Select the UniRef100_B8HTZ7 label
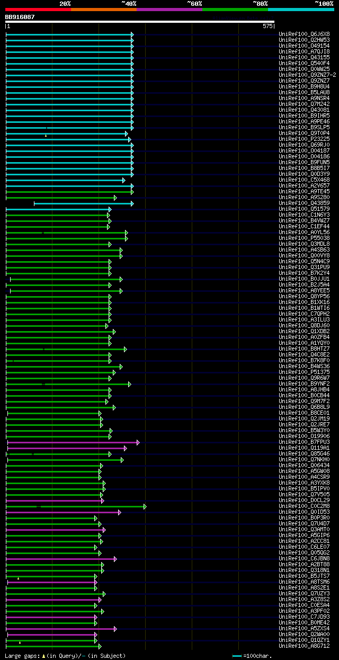339x660 pixels. [304, 349]
